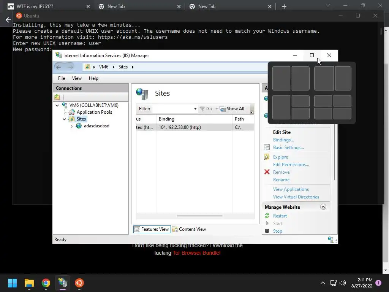This screenshot has height=292, width=389.
Task: Click the Explore magnifier folder icon
Action: coord(267,157)
